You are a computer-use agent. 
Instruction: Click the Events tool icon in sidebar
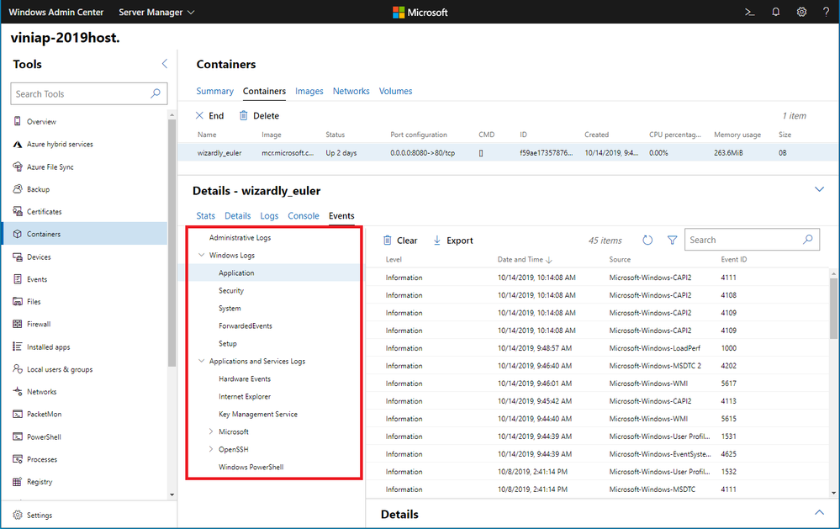17,279
